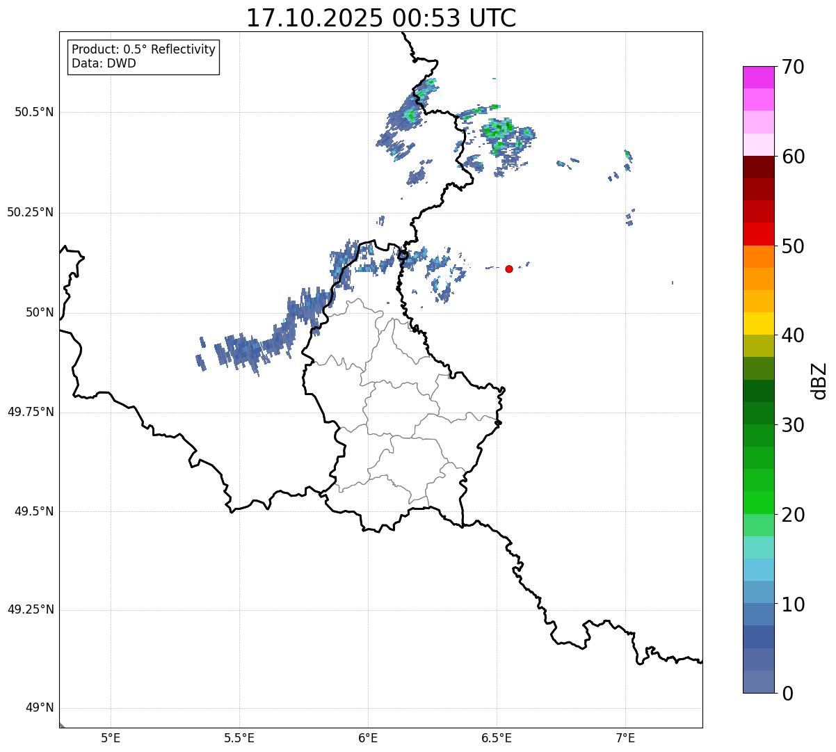Viewport: 836px width, 752px height.
Task: Click the 50.5°N latitude label
Action: 34,112
